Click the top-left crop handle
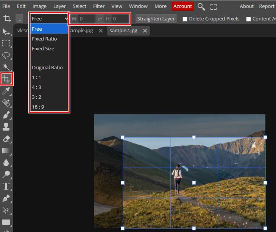The height and width of the screenshot is (232, 276). (x=123, y=137)
